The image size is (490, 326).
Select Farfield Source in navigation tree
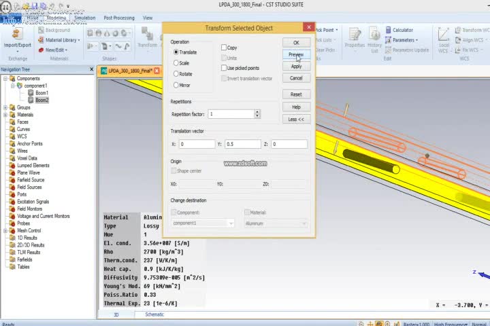[31, 180]
